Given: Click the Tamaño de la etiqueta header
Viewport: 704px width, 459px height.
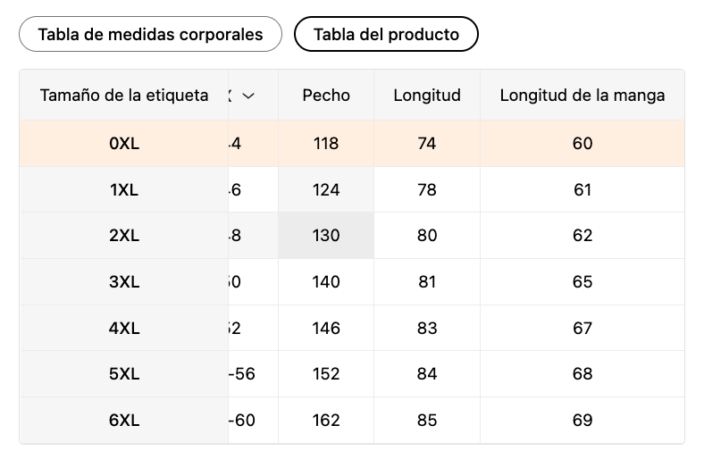Looking at the screenshot, I should click(124, 96).
